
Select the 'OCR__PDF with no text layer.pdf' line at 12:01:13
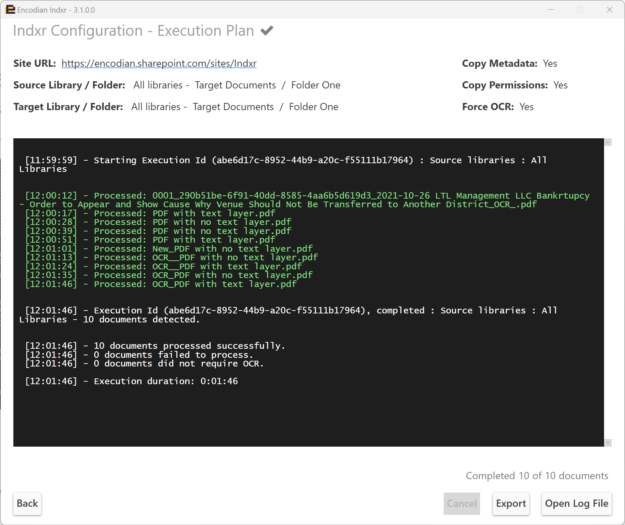pyautogui.click(x=171, y=257)
